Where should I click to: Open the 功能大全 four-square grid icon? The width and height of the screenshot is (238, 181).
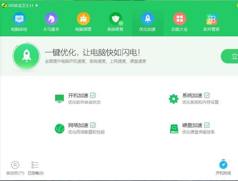180,19
